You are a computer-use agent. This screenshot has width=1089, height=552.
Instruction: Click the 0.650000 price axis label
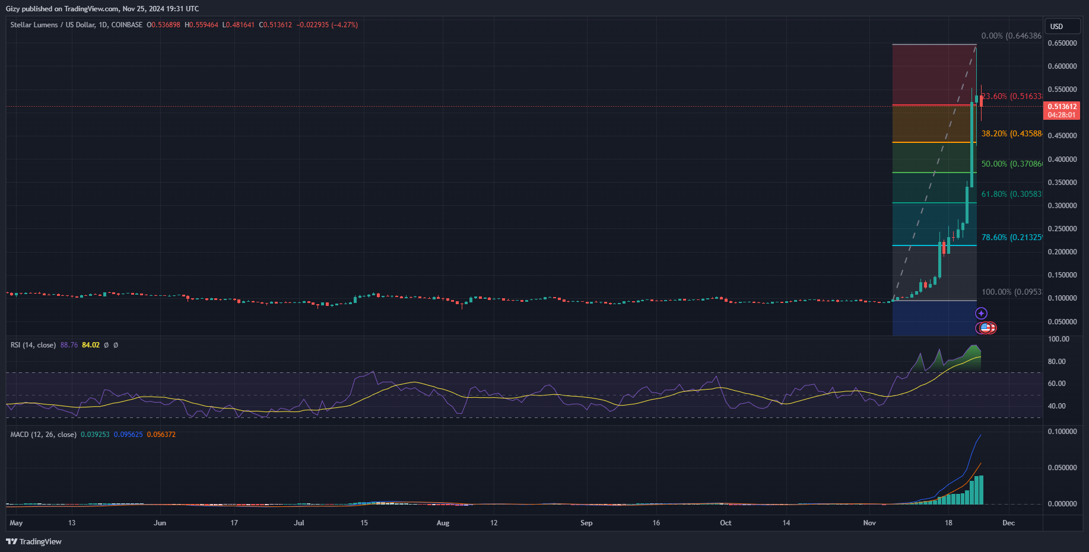1062,43
